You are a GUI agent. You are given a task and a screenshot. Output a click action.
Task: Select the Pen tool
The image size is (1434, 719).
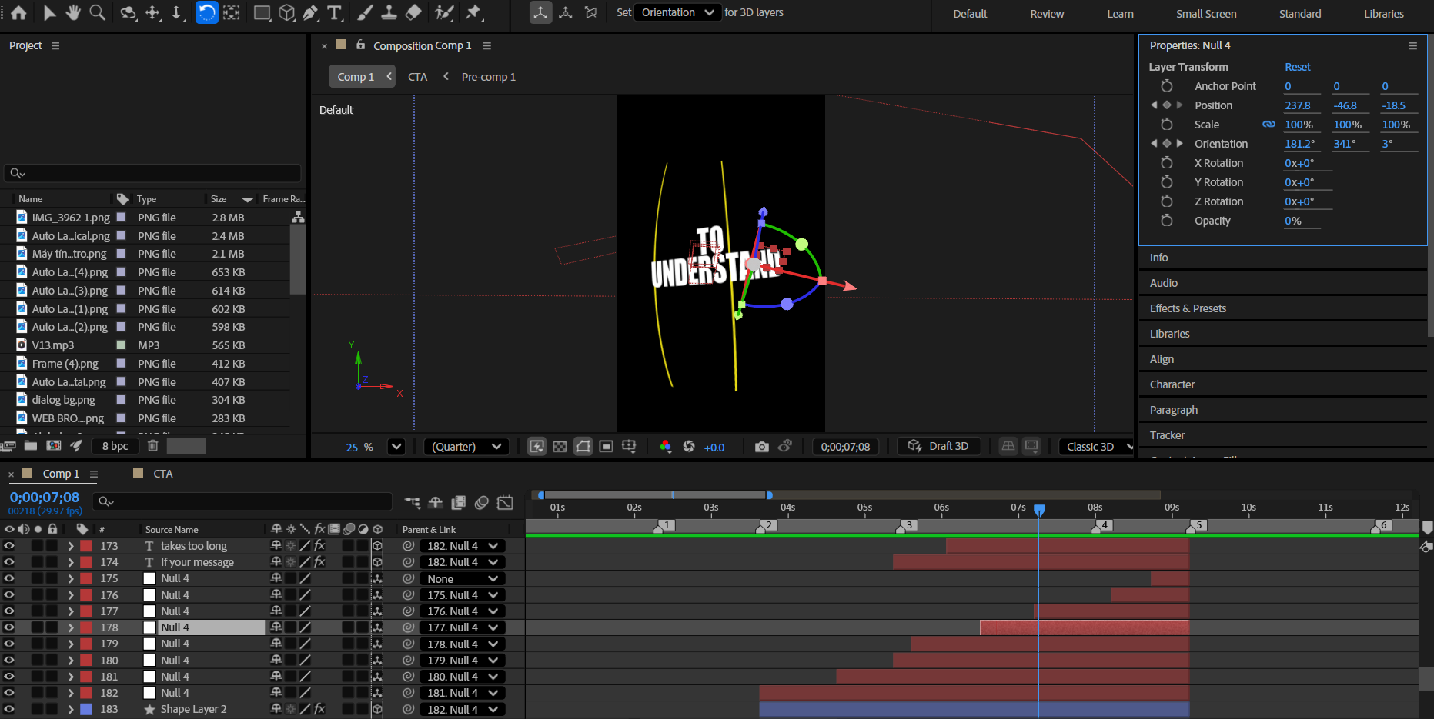click(310, 12)
